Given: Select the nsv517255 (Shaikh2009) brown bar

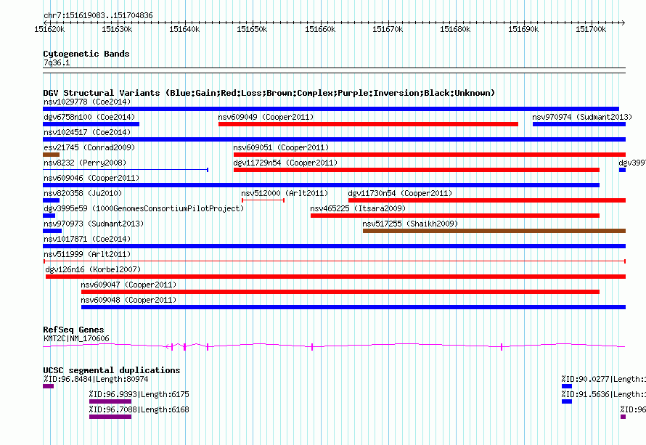Looking at the screenshot, I should pyautogui.click(x=494, y=231).
